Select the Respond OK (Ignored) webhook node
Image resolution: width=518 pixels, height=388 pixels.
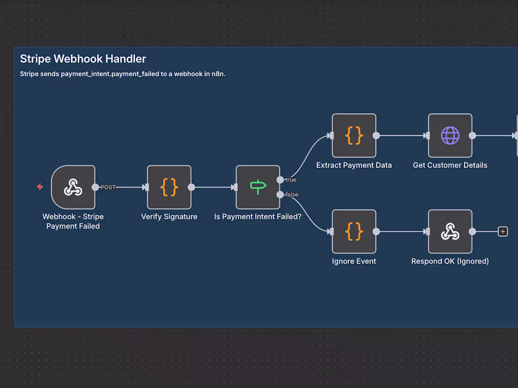point(450,231)
